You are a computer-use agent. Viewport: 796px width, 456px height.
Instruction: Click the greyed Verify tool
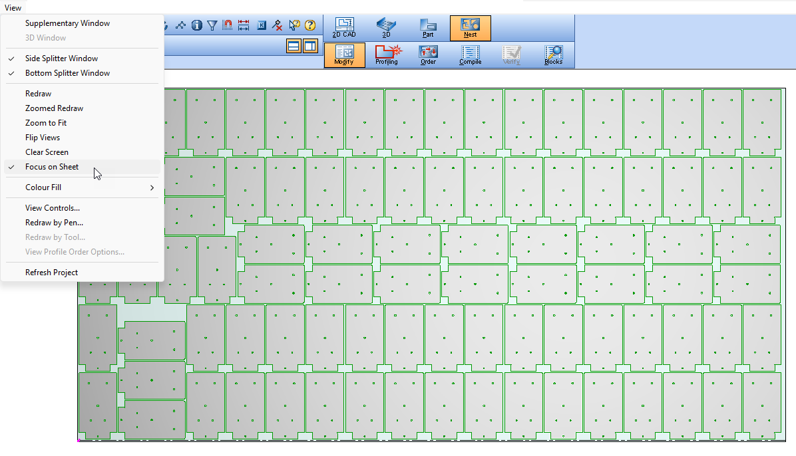pyautogui.click(x=511, y=55)
